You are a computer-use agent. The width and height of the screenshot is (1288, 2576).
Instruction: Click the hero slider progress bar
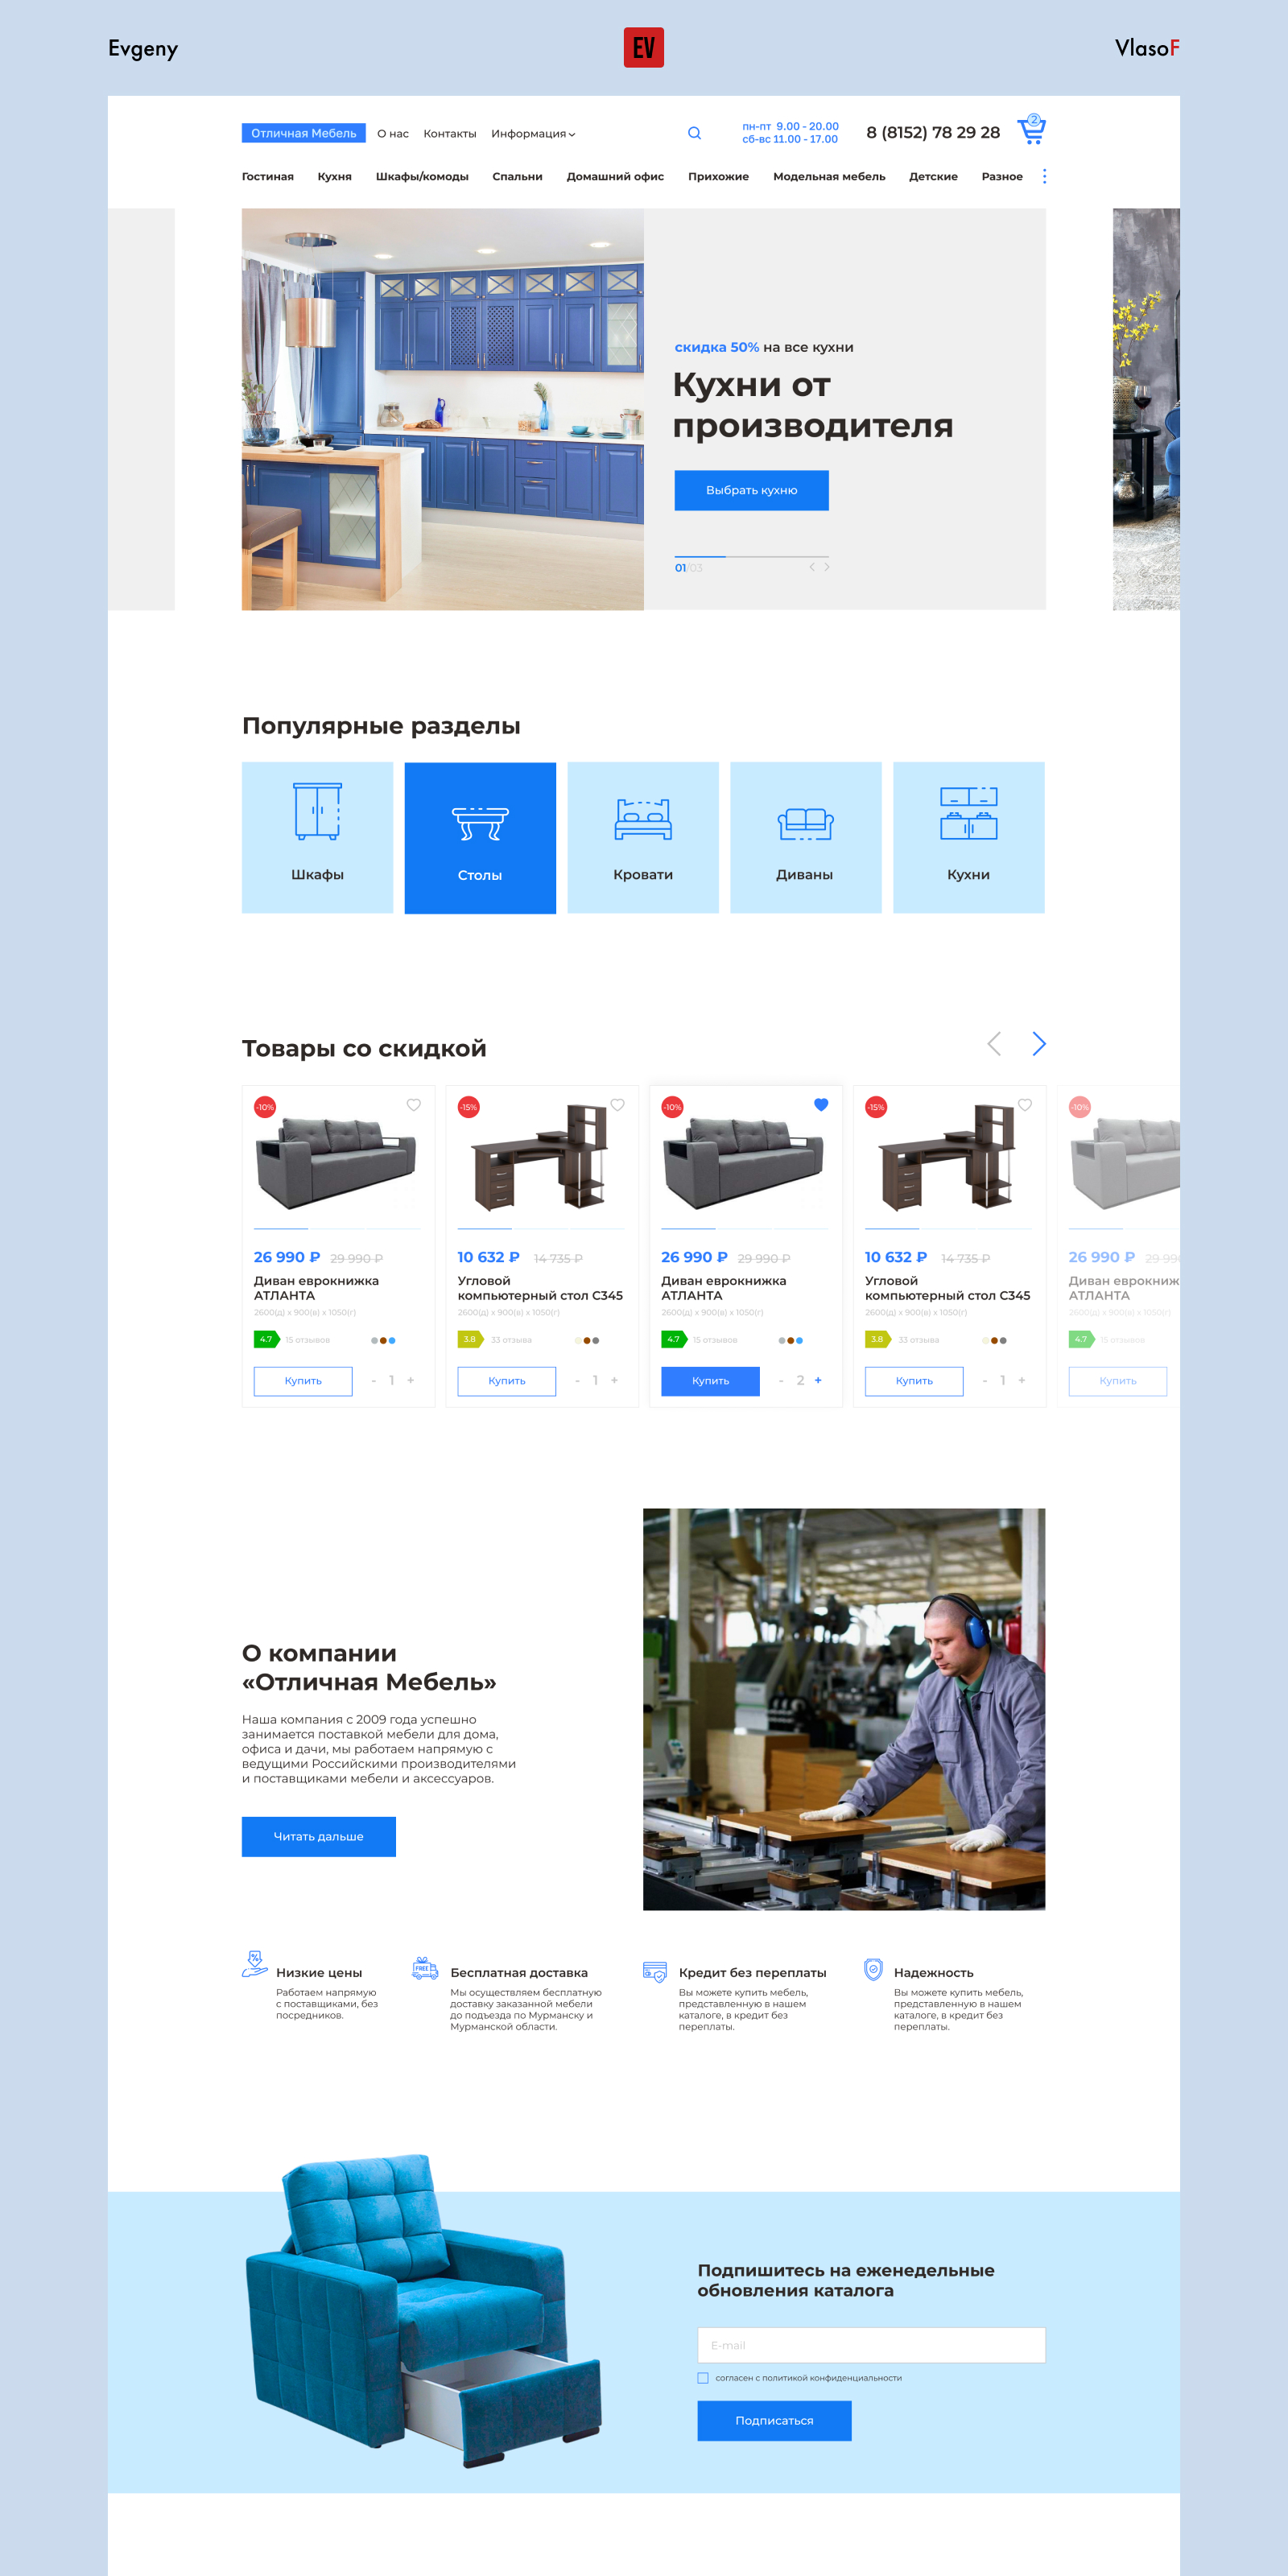coord(752,556)
